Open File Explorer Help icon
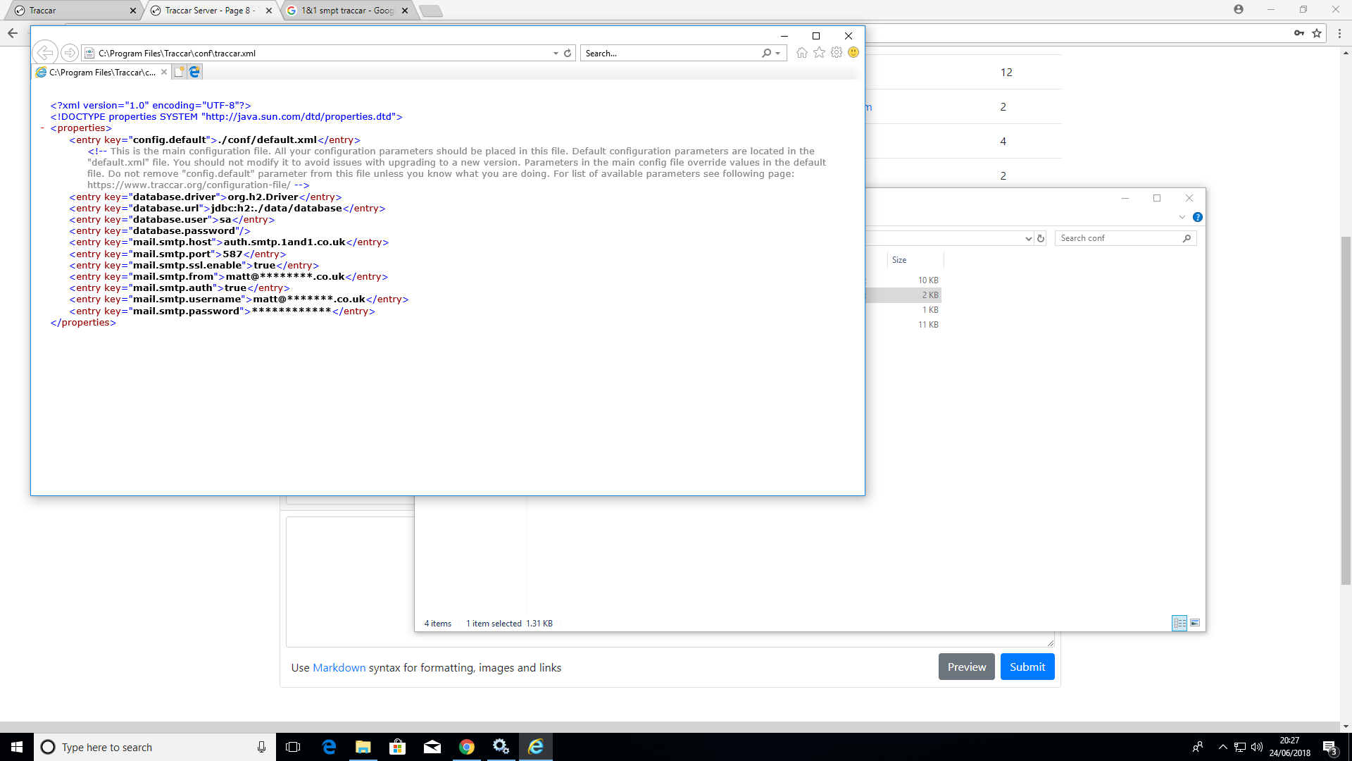1352x761 pixels. tap(1198, 217)
